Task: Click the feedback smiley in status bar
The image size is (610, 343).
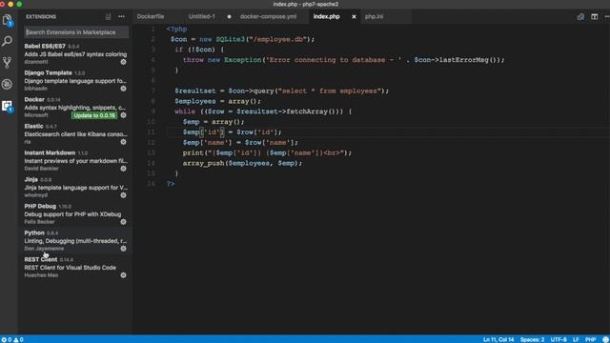Action: coord(605,339)
